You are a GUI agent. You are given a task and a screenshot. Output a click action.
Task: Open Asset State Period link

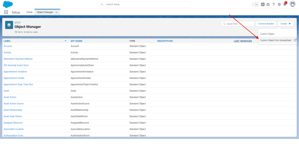tap(13, 116)
